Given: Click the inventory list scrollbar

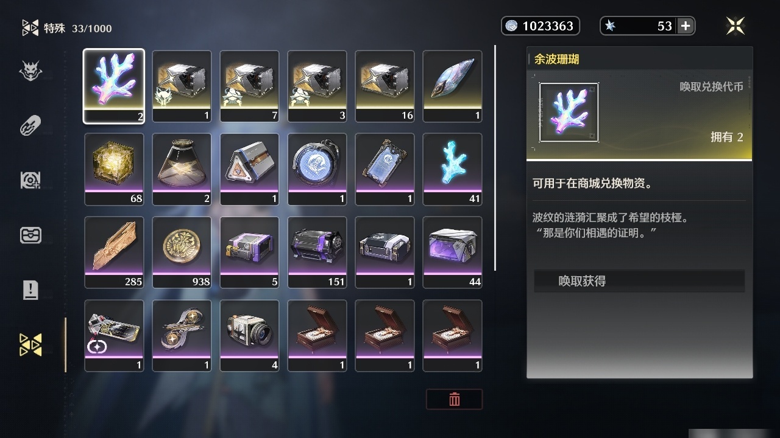Looking at the screenshot, I should pyautogui.click(x=495, y=158).
